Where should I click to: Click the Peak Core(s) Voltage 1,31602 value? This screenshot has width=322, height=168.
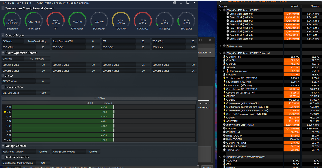pyautogui.click(x=43, y=152)
